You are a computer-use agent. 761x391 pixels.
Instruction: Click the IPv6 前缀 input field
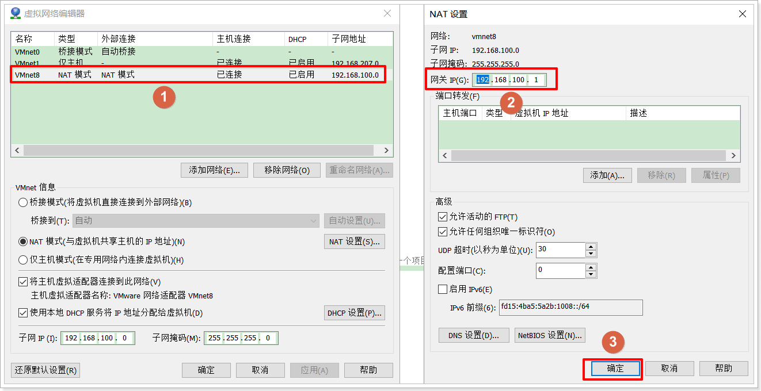(570, 308)
